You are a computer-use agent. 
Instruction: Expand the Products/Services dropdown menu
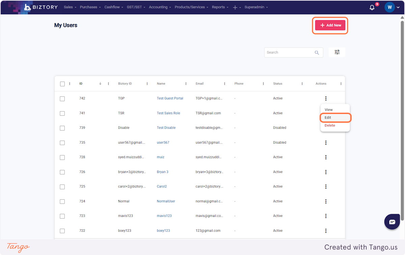[x=192, y=7]
